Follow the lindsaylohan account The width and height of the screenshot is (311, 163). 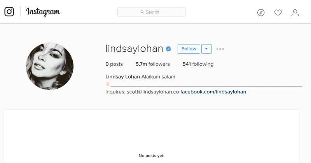pos(189,49)
